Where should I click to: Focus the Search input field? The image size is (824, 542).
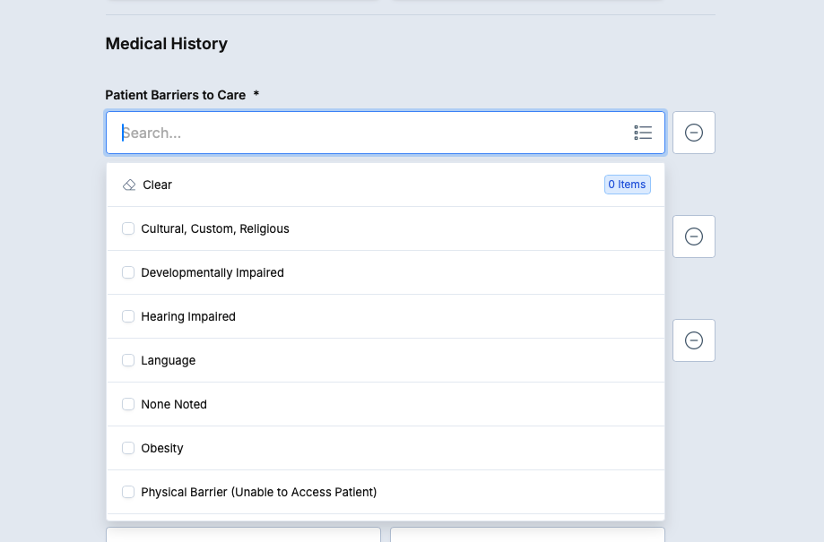(368, 133)
